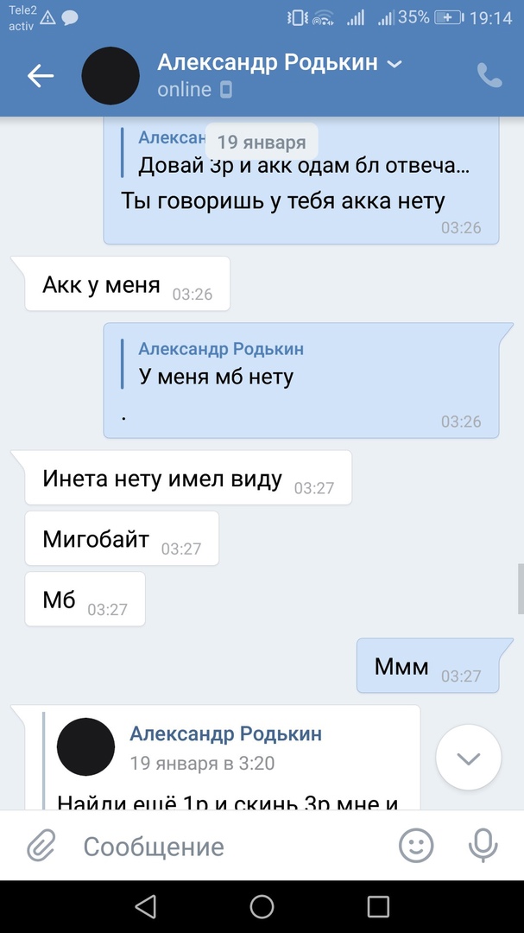Tap the microphone voice message icon
The width and height of the screenshot is (524, 933).
tap(483, 846)
